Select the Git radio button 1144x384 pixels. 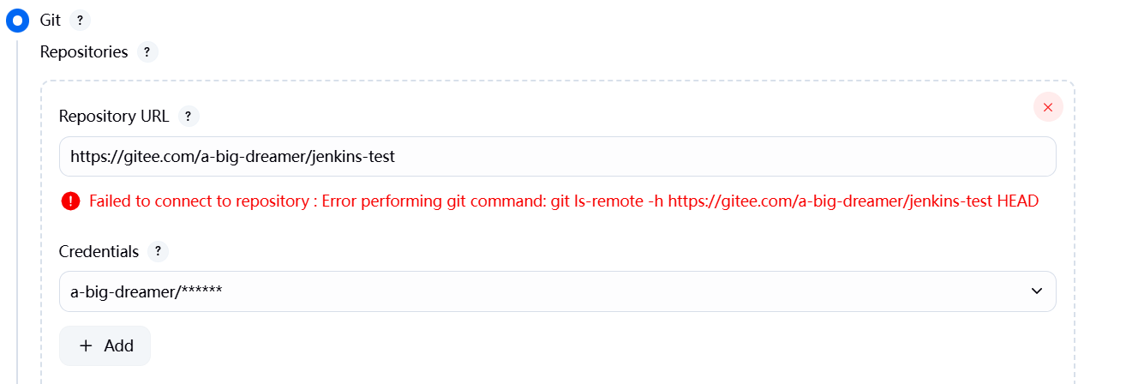pyautogui.click(x=17, y=21)
